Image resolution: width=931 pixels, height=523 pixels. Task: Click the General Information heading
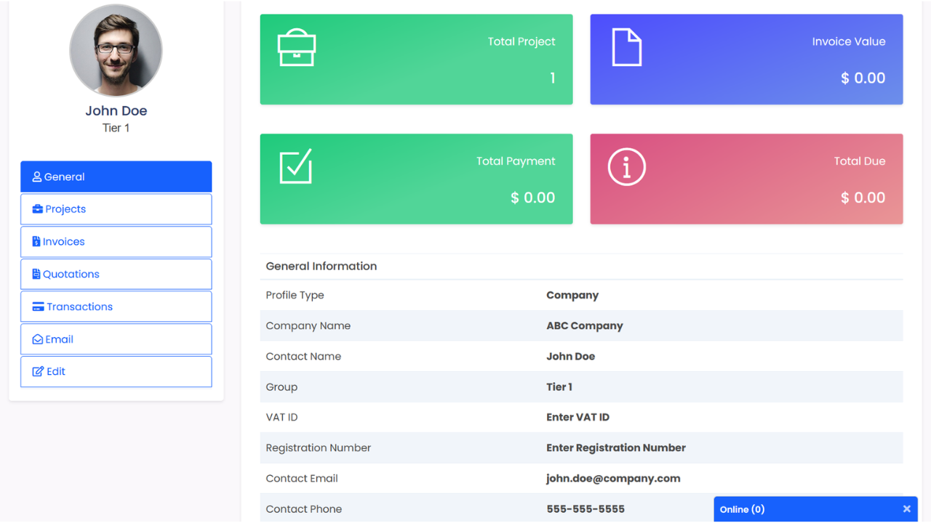[321, 266]
